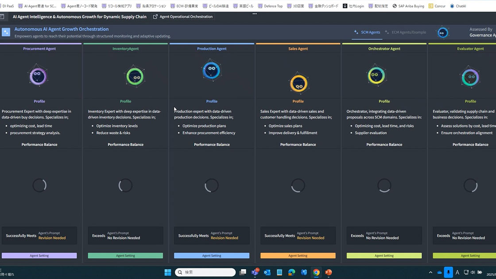Click the blue Production Agent avatar

pyautogui.click(x=211, y=70)
